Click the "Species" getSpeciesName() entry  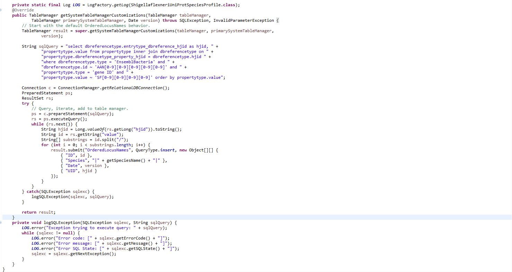click(x=114, y=160)
